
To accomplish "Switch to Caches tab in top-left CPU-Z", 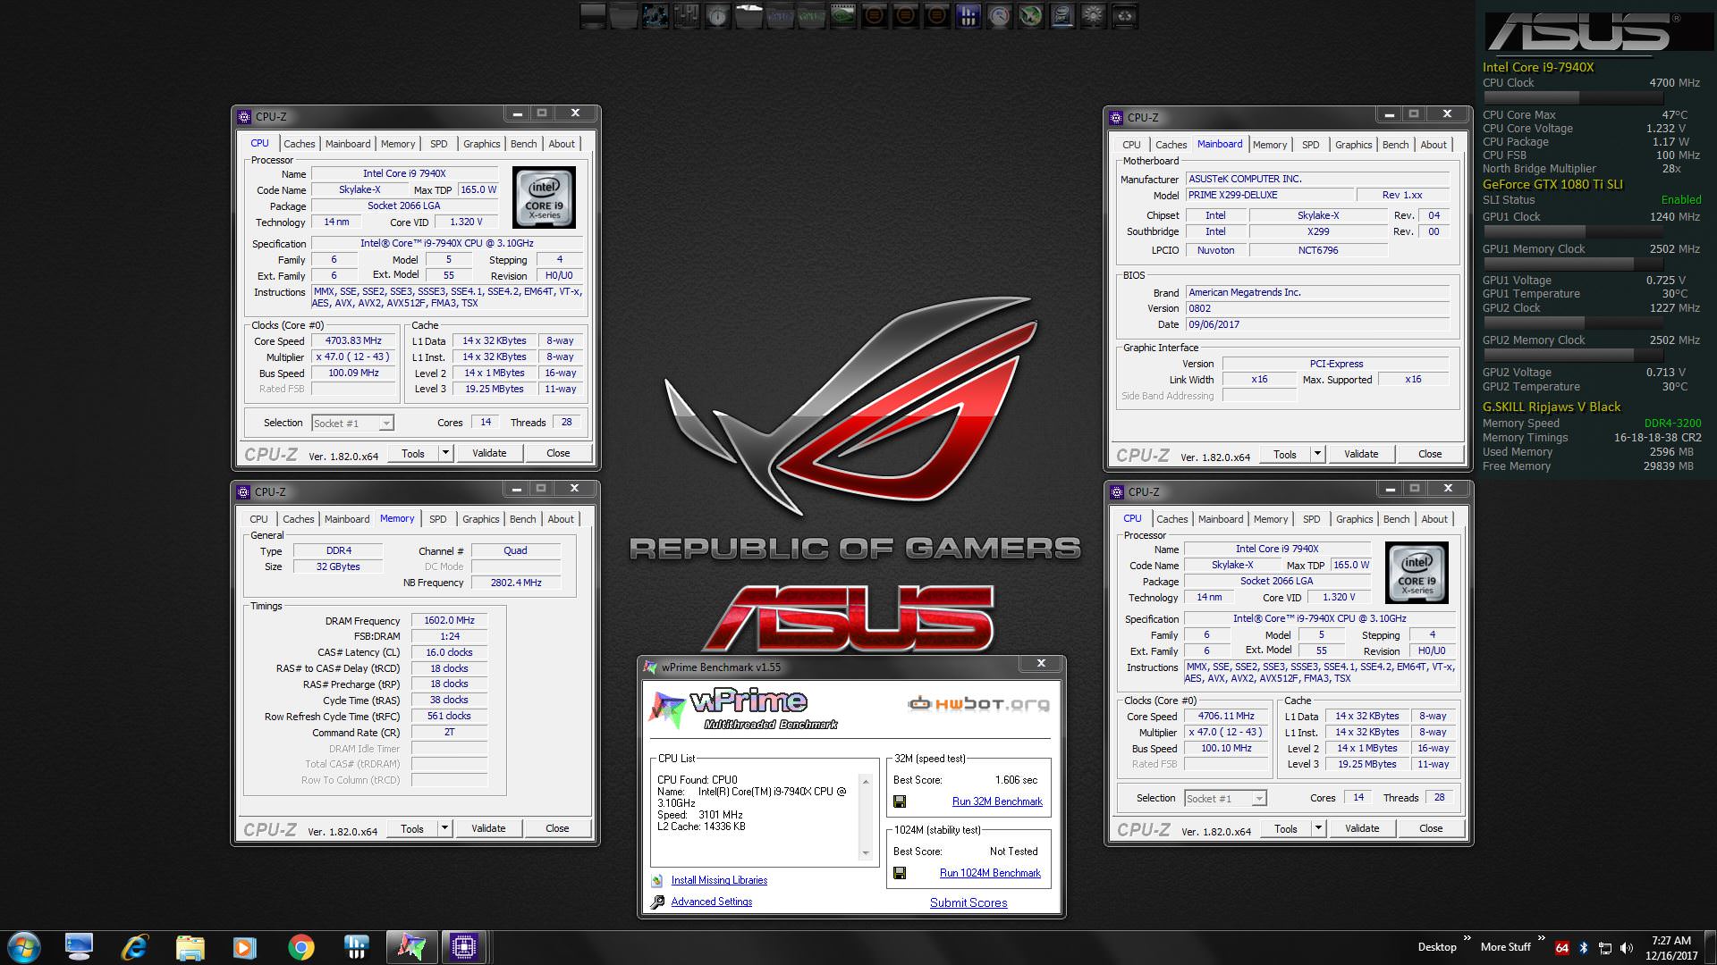I will point(299,144).
